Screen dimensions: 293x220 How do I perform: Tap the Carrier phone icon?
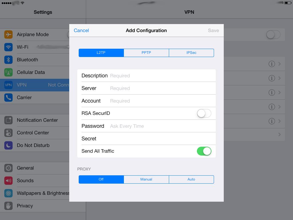click(x=8, y=97)
